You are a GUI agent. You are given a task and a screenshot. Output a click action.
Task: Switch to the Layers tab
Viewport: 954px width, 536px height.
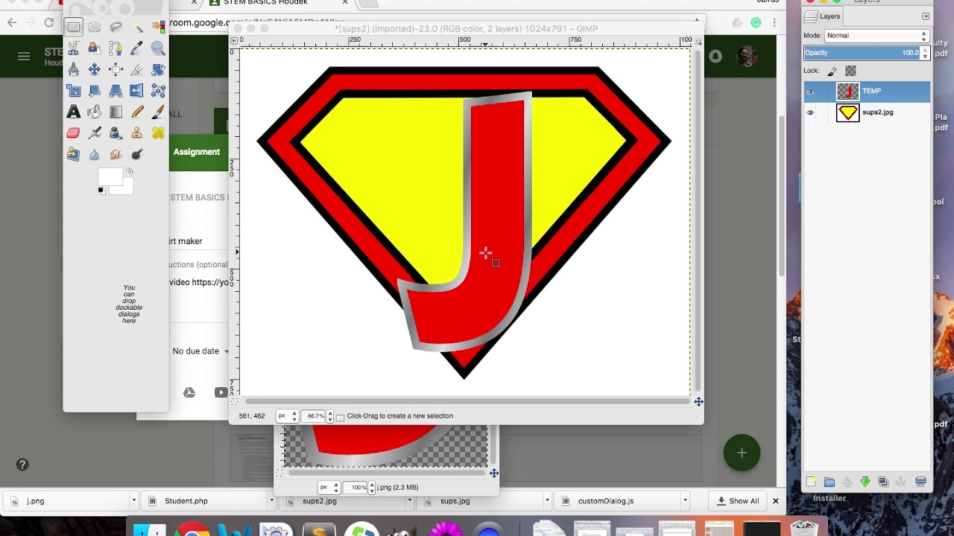[824, 16]
